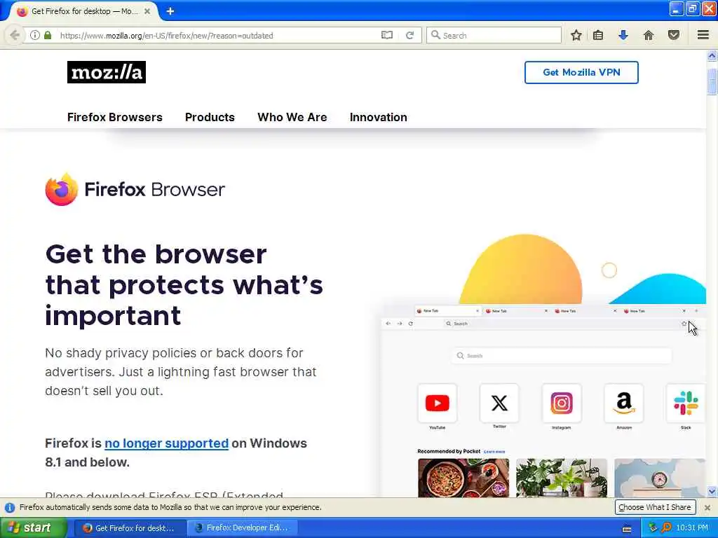Close the Get Firefox for desktop tab

point(147,11)
